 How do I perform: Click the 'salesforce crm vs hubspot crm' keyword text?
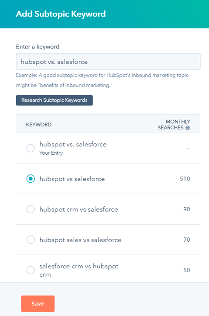(x=79, y=270)
